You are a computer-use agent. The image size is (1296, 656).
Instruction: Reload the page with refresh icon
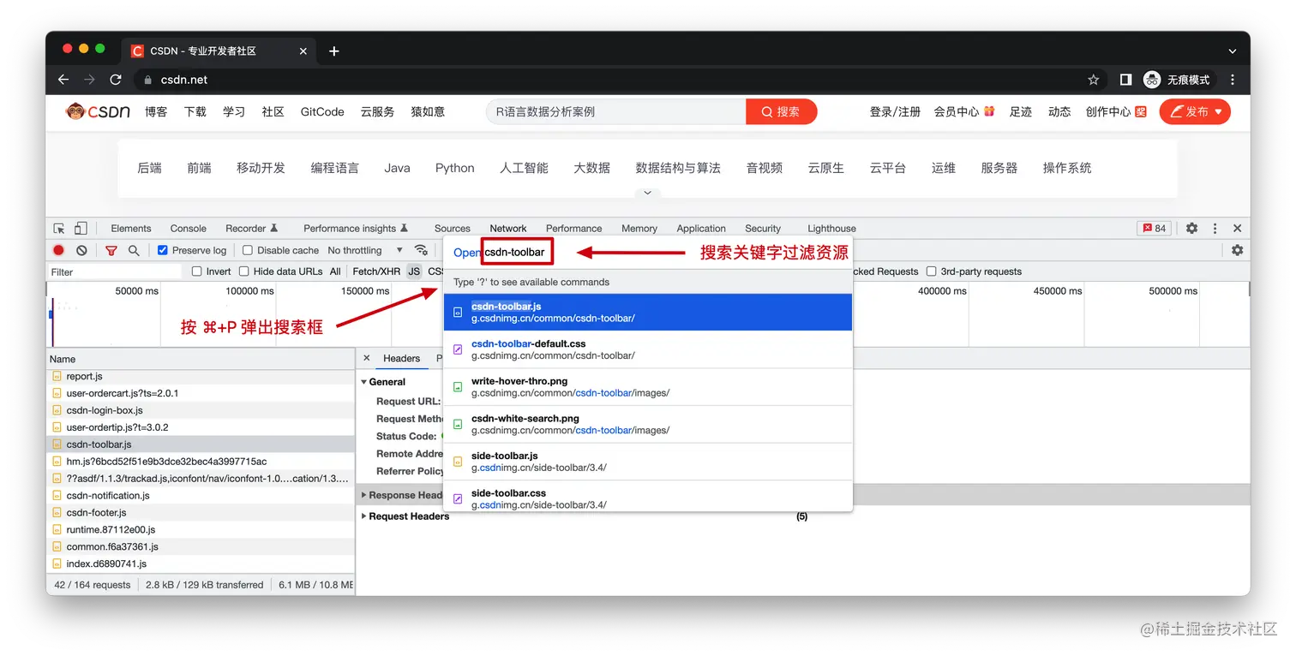tap(116, 80)
